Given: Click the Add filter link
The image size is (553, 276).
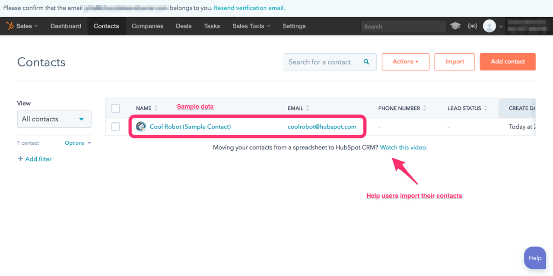Looking at the screenshot, I should pos(38,159).
